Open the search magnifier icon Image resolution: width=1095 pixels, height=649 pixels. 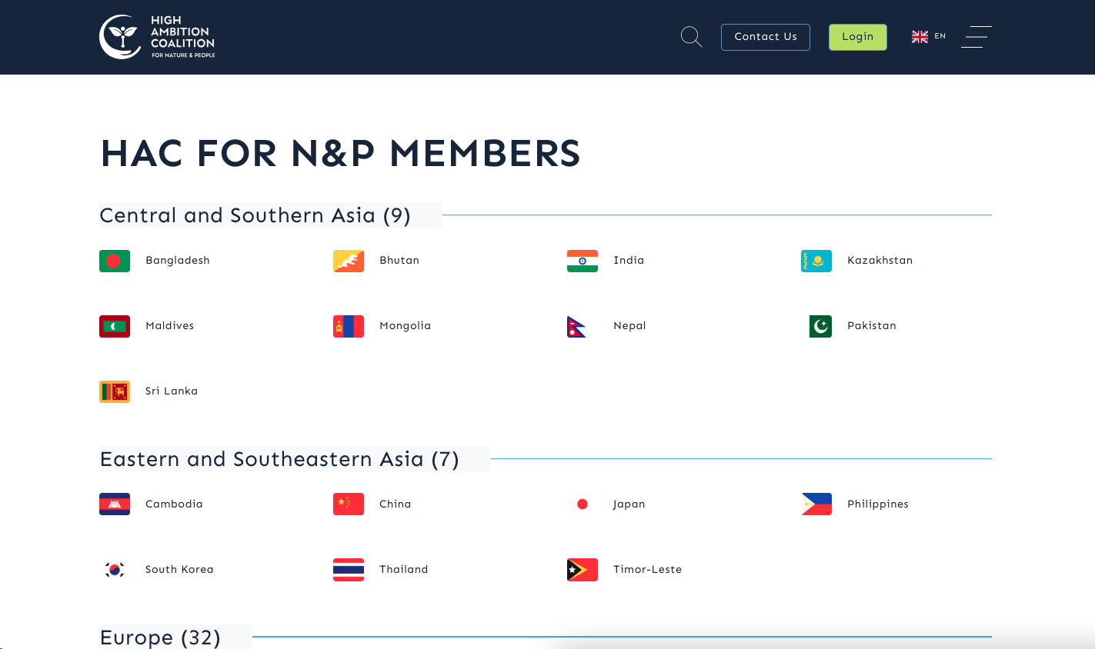point(691,37)
